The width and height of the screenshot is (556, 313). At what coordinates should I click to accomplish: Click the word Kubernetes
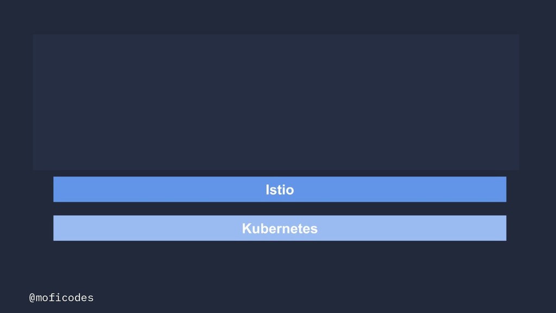(x=280, y=228)
